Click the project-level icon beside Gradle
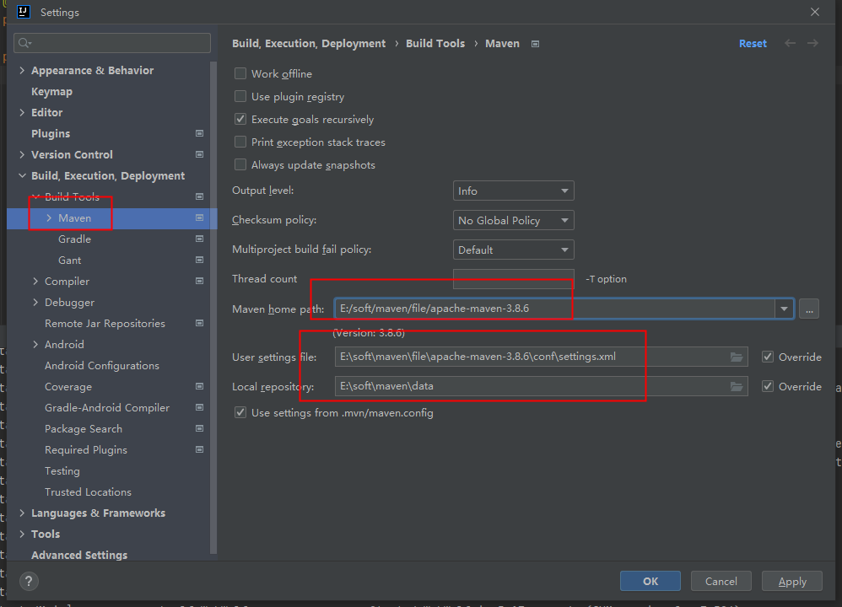842x607 pixels. 199,239
